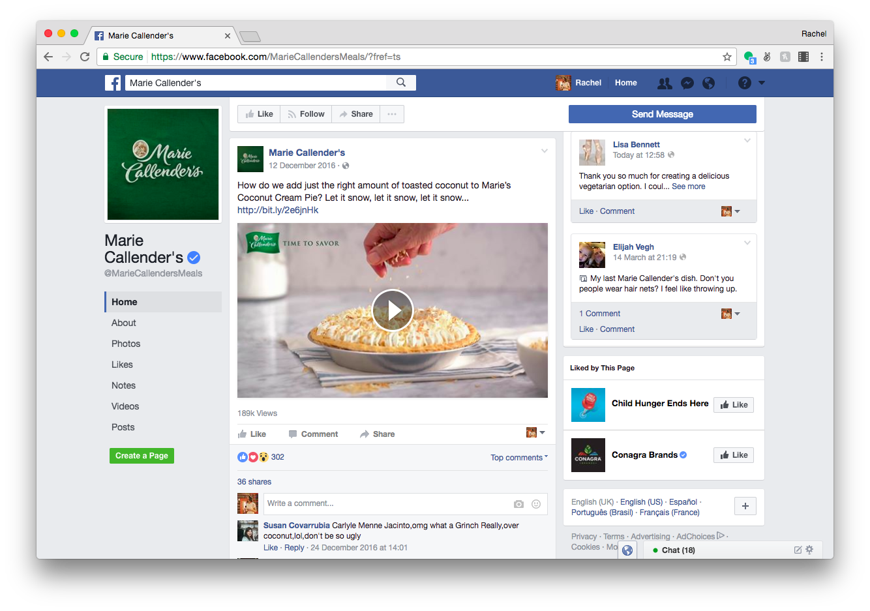Expand options chevron on Elijah Vegh's post
The height and width of the screenshot is (611, 870).
(x=747, y=243)
